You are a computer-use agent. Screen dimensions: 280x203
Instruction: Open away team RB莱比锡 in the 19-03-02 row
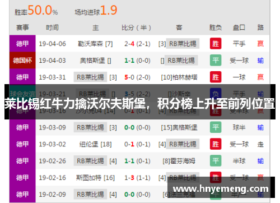(183, 144)
